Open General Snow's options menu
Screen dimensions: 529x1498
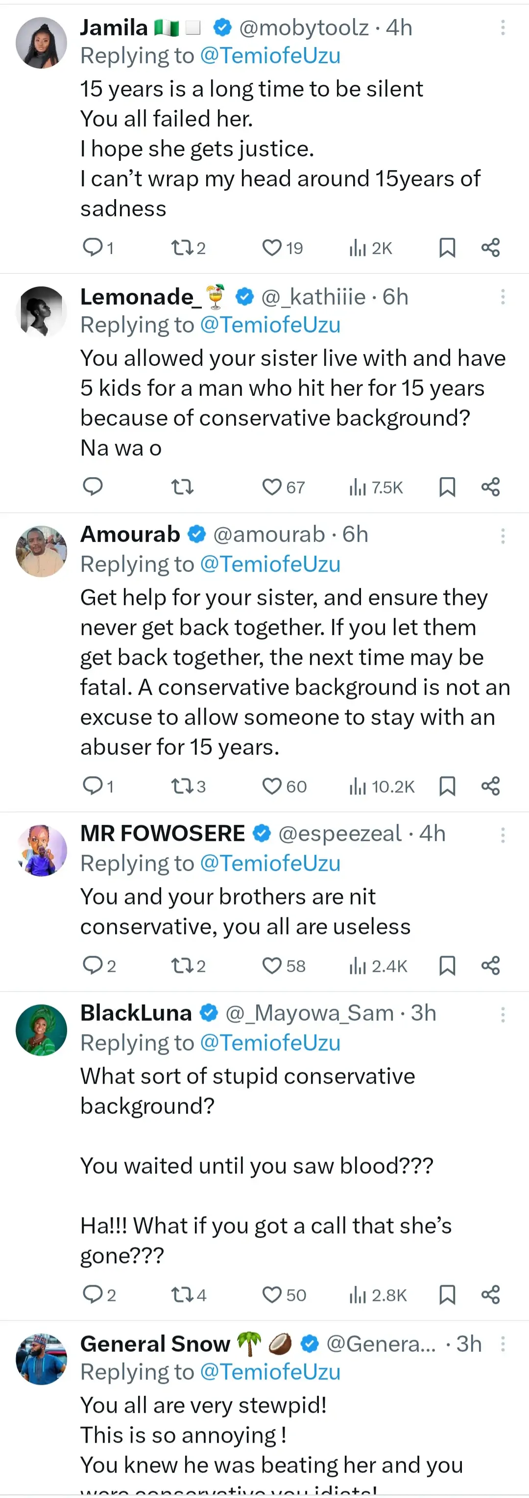point(502,1344)
